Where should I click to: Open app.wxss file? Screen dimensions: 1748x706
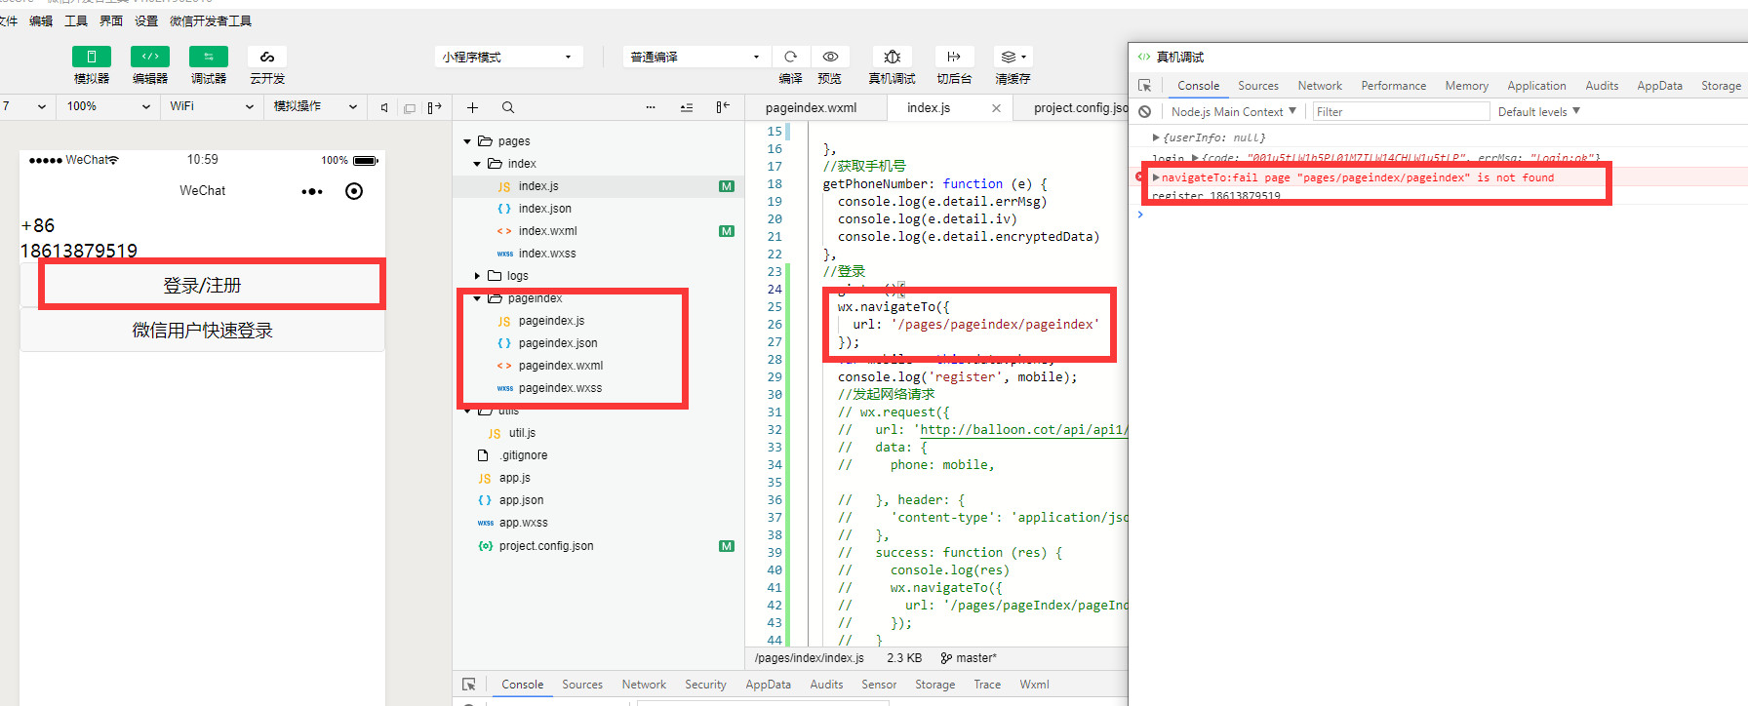(523, 523)
